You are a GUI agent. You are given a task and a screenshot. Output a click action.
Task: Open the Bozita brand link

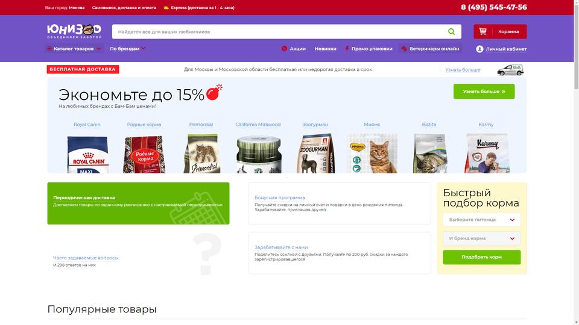point(429,125)
